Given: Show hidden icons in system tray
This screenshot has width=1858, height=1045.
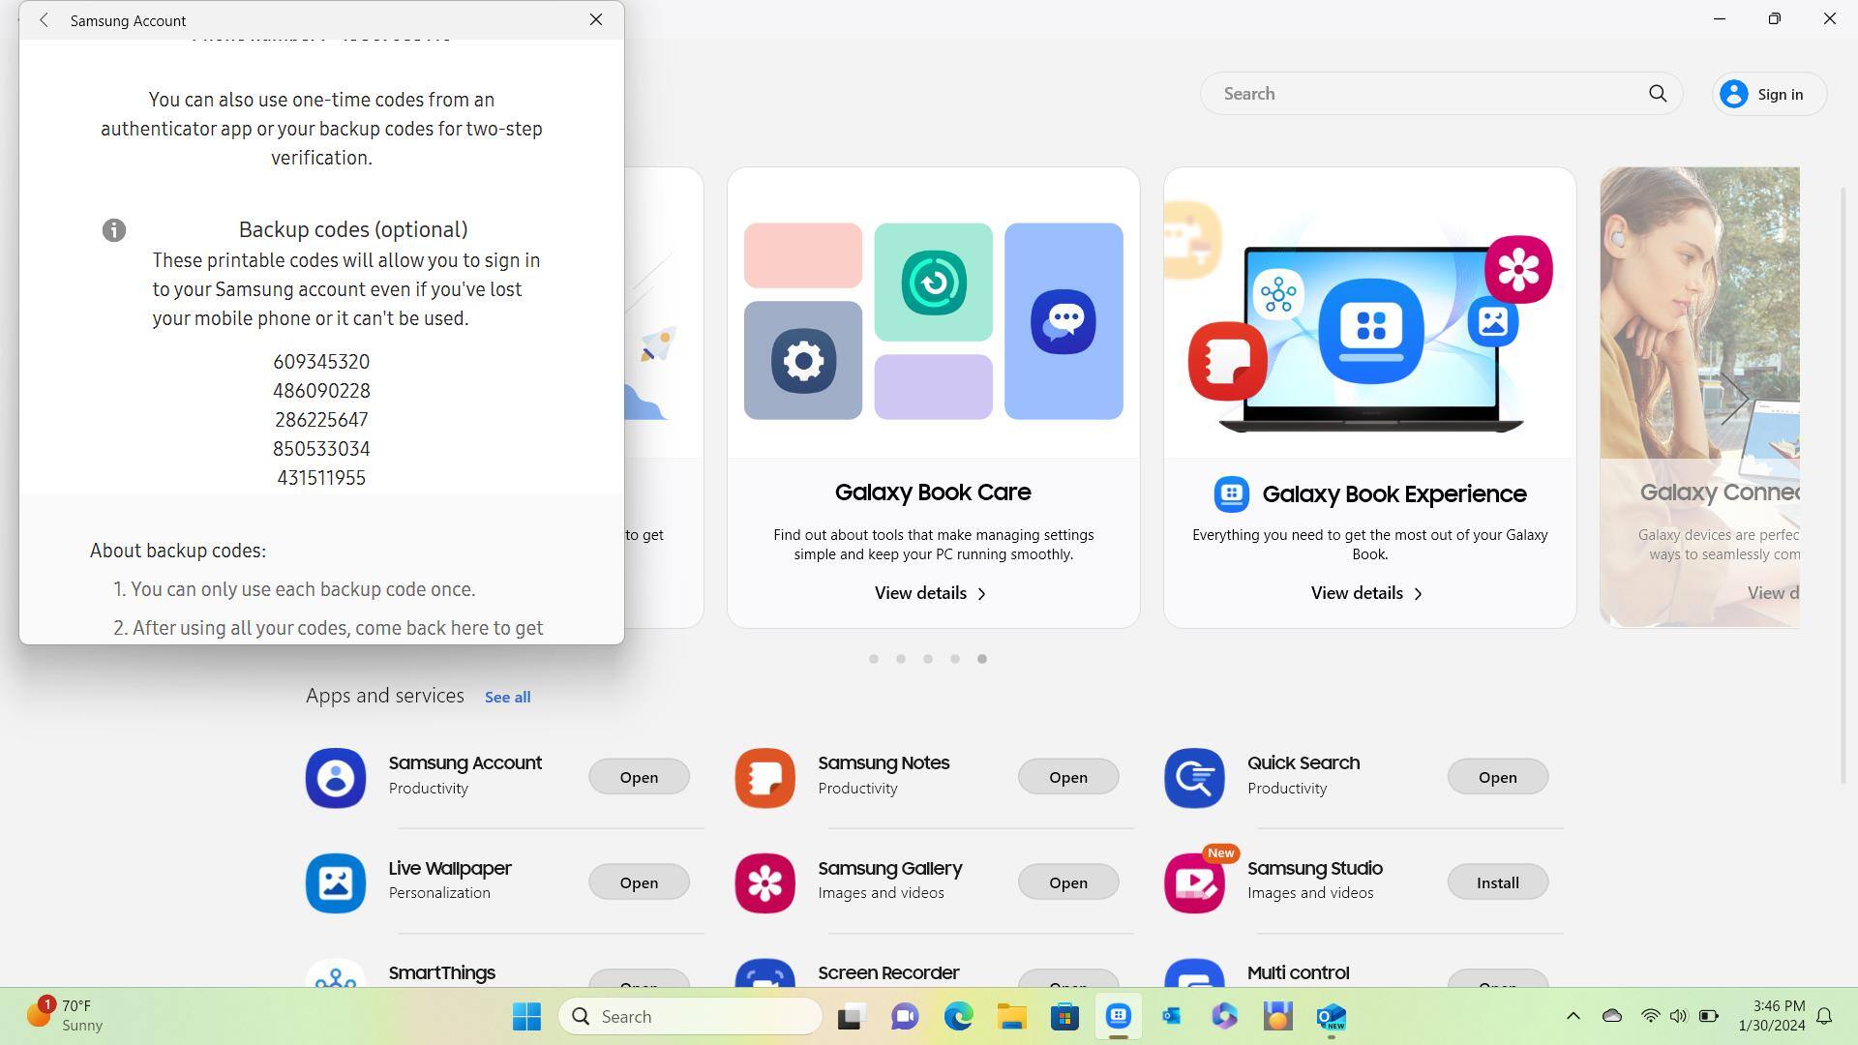Looking at the screenshot, I should (x=1573, y=1016).
